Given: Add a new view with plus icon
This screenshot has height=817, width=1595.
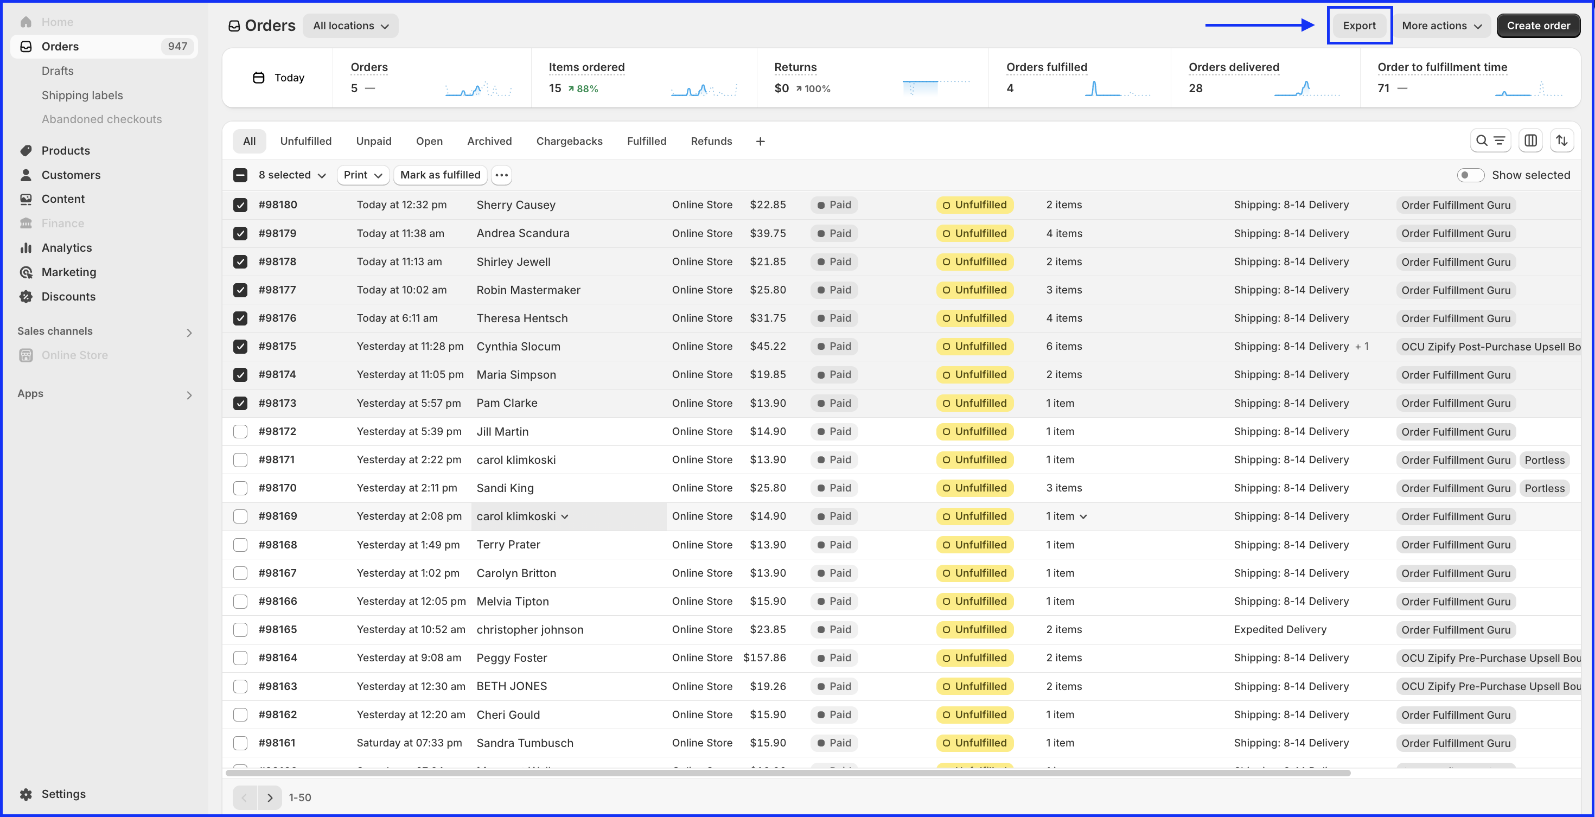Looking at the screenshot, I should coord(761,142).
